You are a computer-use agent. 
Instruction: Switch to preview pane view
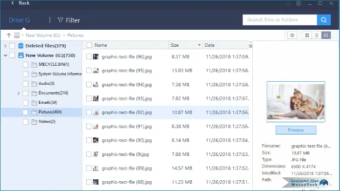pos(326,35)
